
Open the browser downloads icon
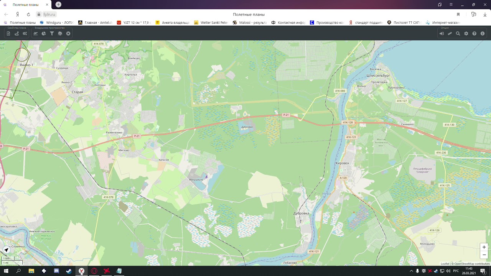(485, 15)
